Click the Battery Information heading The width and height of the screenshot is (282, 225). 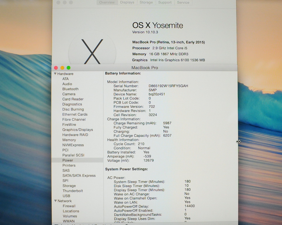(x=123, y=73)
